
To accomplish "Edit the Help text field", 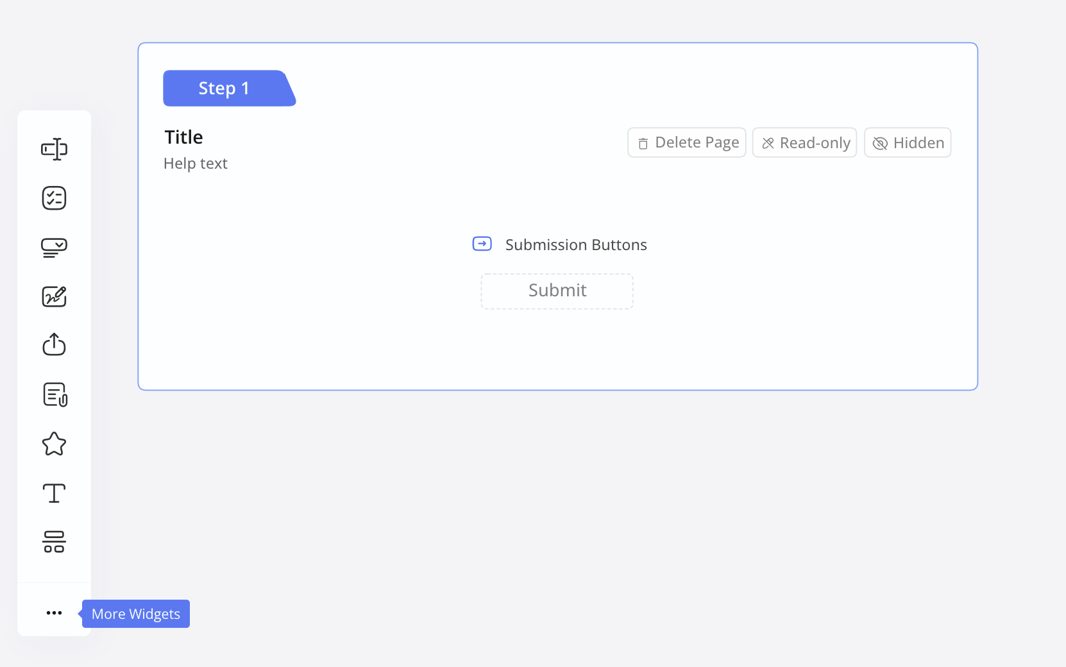I will 196,164.
